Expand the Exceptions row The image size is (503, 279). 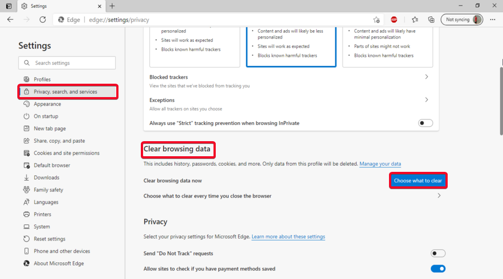426,100
